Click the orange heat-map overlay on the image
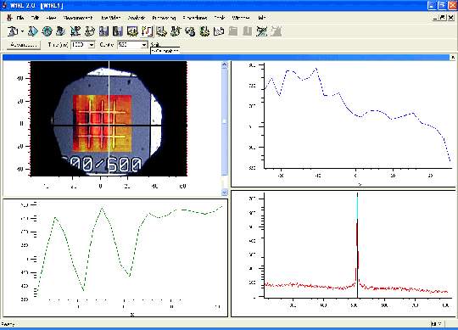Image resolution: width=458 pixels, height=330 pixels. click(102, 123)
